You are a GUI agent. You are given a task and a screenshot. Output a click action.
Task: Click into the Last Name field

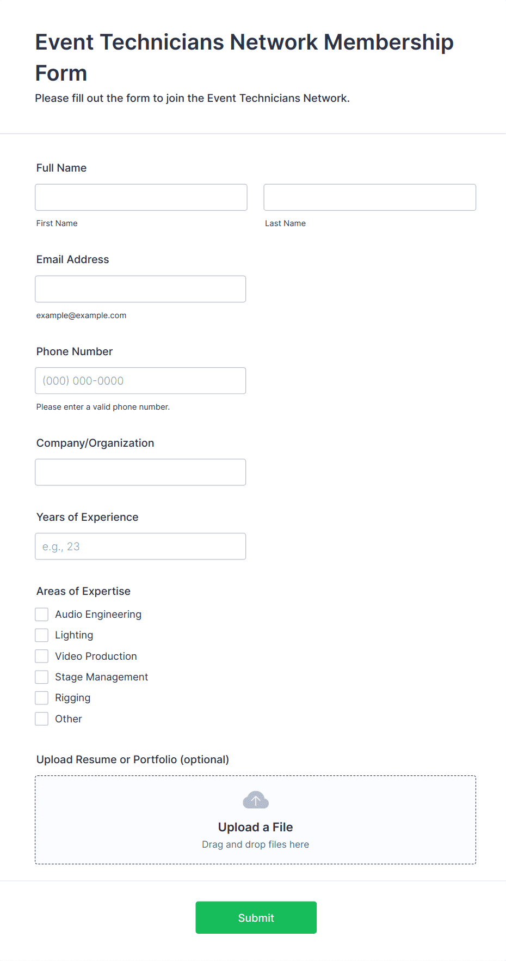point(370,197)
